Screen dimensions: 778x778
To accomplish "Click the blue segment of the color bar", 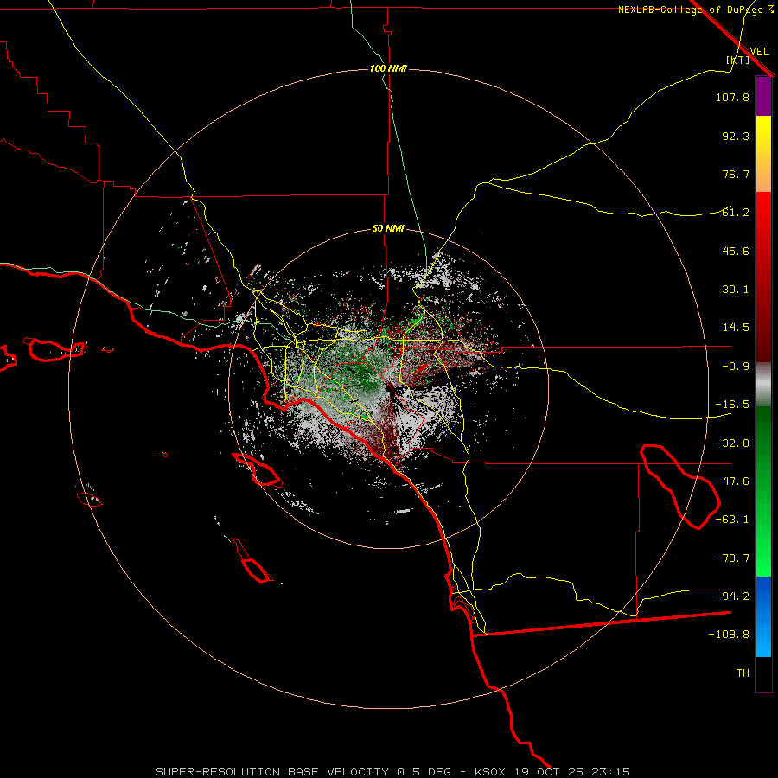I will coord(763,616).
